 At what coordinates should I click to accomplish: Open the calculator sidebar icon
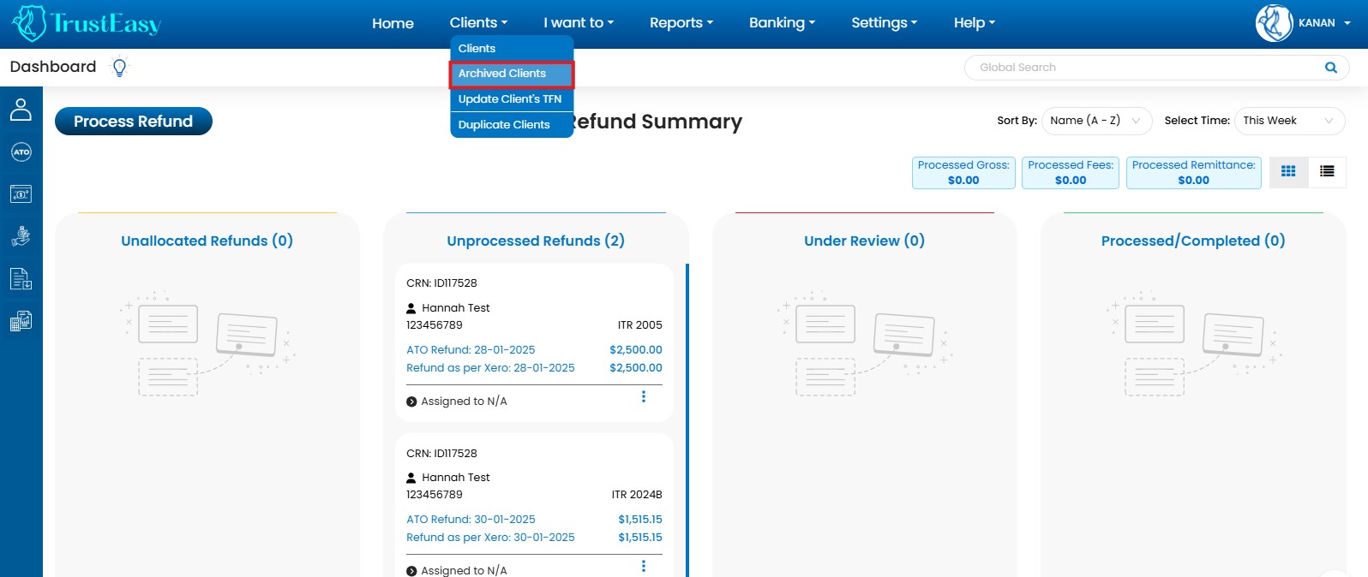coord(21,321)
